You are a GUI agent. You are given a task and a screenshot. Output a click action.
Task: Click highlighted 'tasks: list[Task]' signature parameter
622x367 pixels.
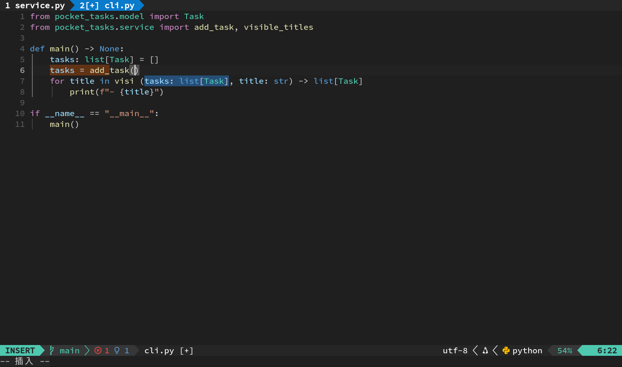pyautogui.click(x=187, y=81)
